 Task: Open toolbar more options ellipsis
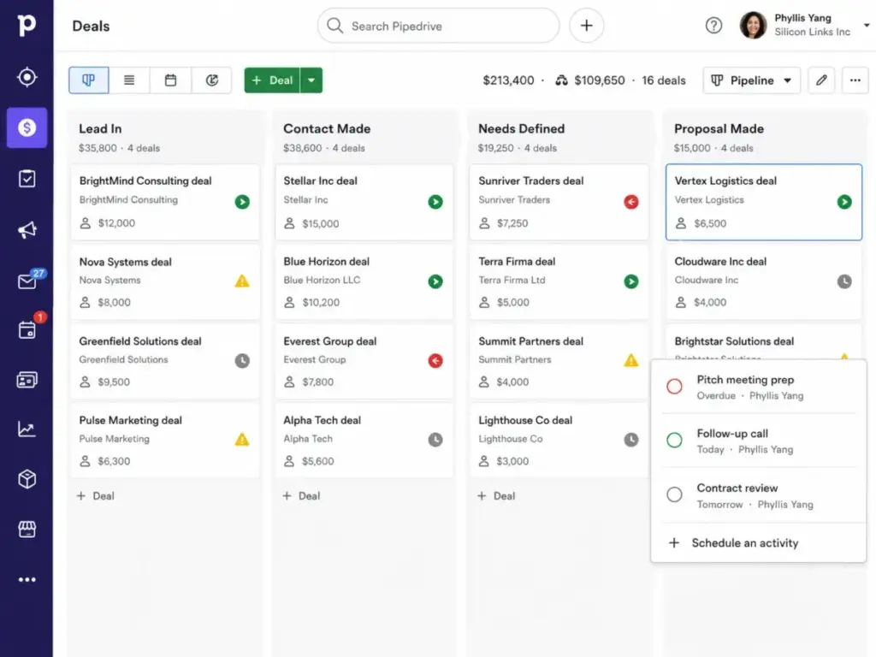point(855,80)
